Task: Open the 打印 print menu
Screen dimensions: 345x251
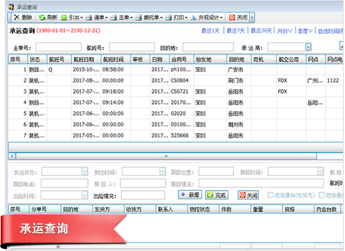Action: pos(177,17)
